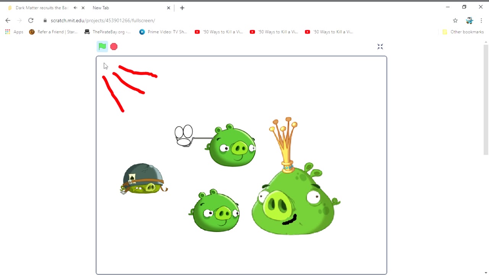
Task: Click scrollbar down arrow
Action: pyautogui.click(x=486, y=272)
